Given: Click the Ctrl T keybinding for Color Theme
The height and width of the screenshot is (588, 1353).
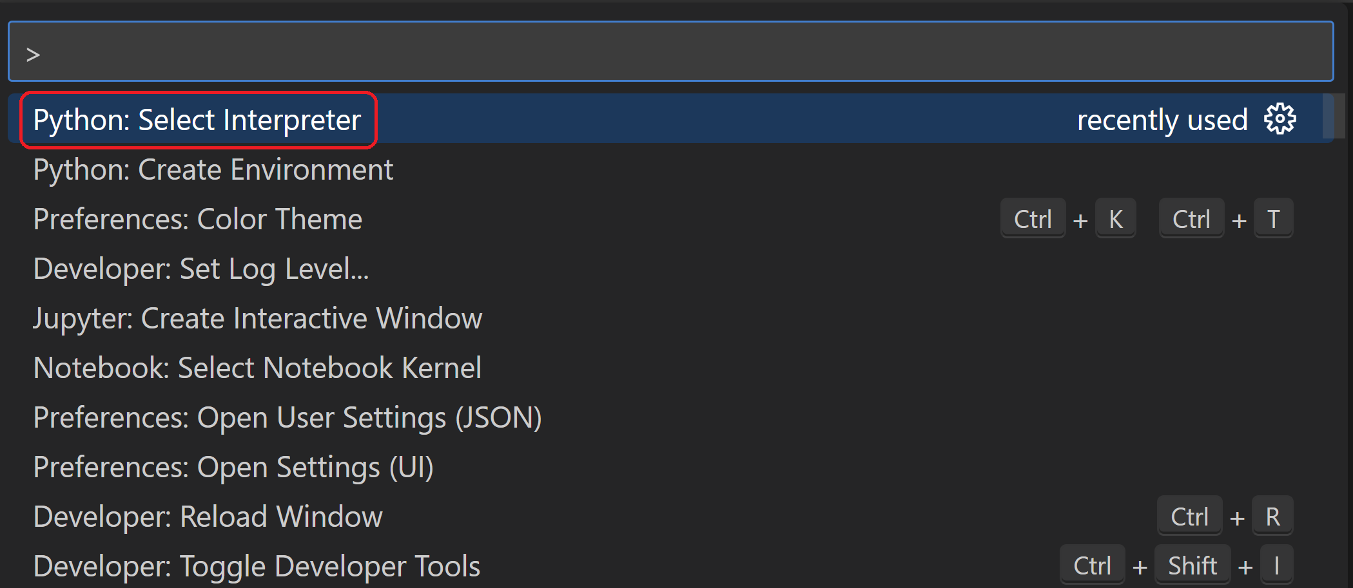Looking at the screenshot, I should point(1226,220).
